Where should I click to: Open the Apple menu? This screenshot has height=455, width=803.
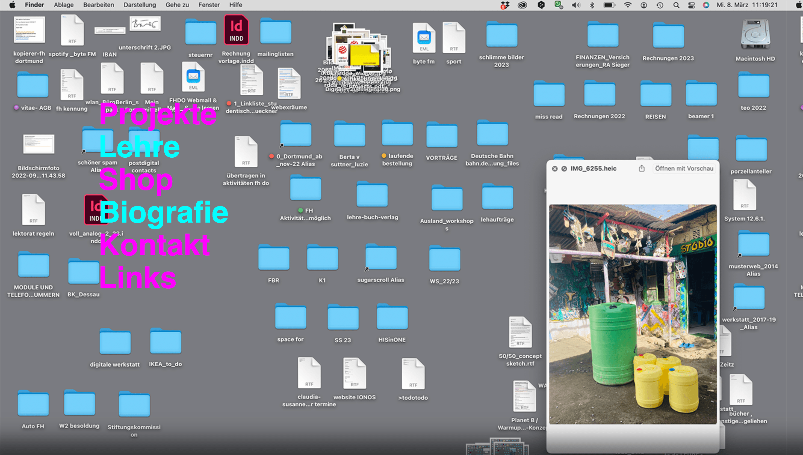pos(12,5)
